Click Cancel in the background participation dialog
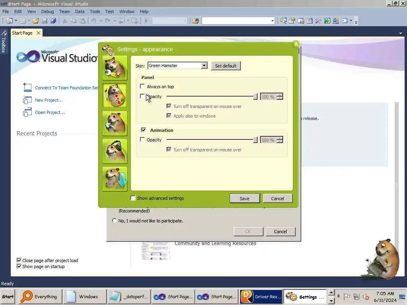 pyautogui.click(x=280, y=232)
